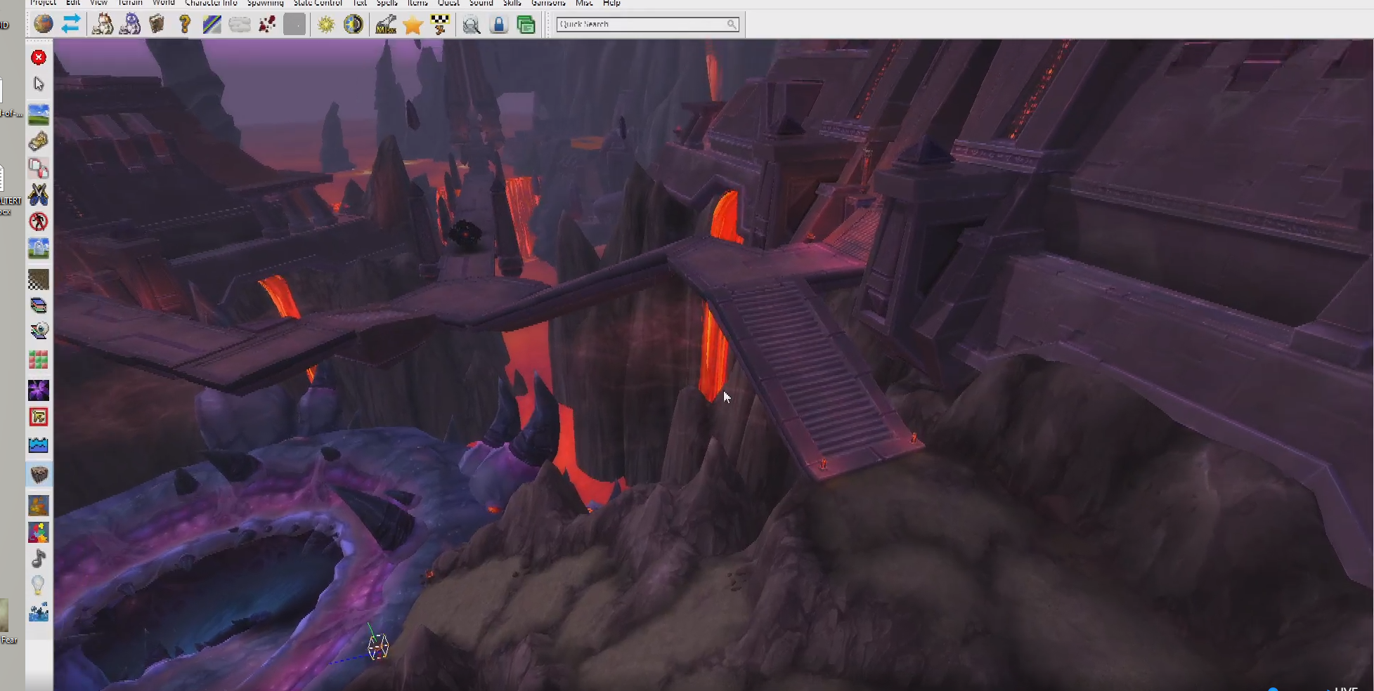Image resolution: width=1374 pixels, height=691 pixels.
Task: Click the wireframe gizmo in viewport
Action: pyautogui.click(x=377, y=647)
